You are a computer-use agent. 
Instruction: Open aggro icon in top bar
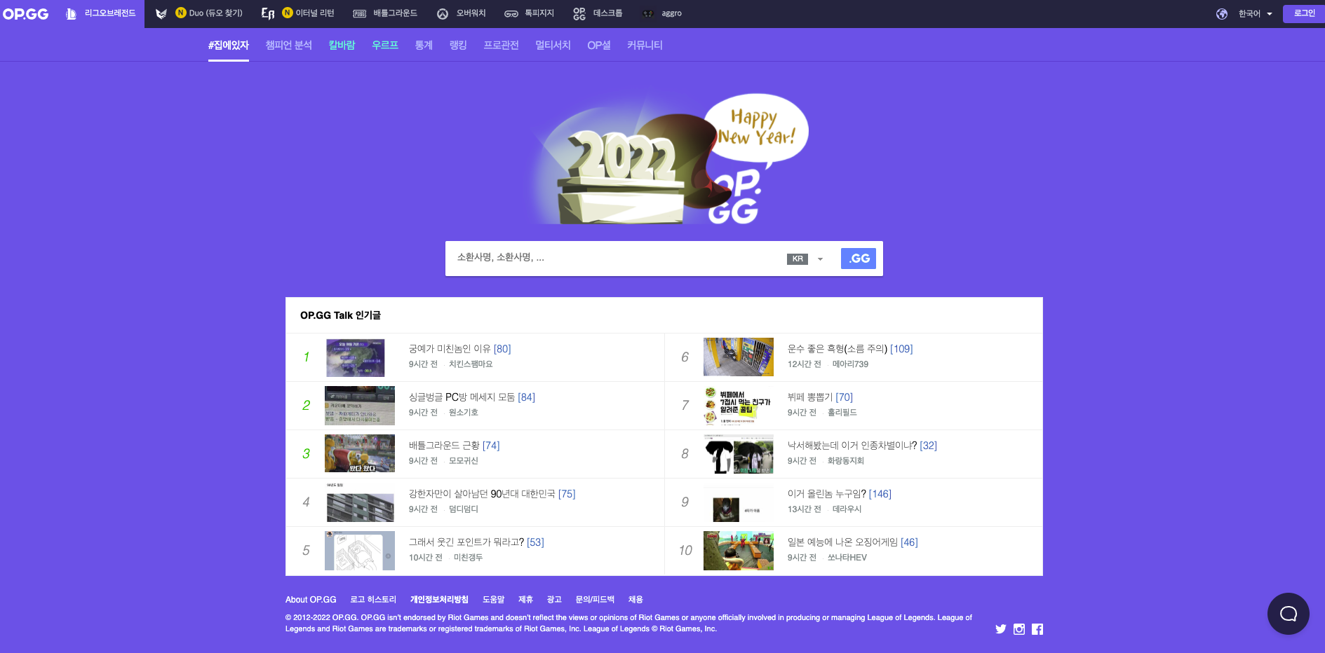click(x=648, y=14)
